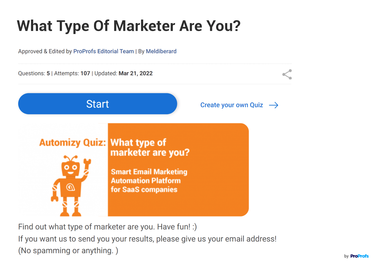The width and height of the screenshot is (380, 268).
Task: Click the line about sending your results
Action: pos(147,239)
